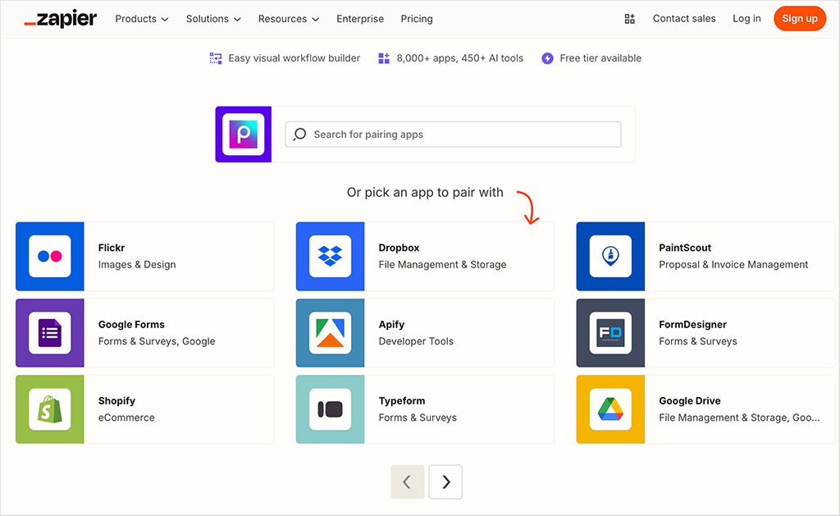Pick Google Drive as pairing app
This screenshot has height=516, width=840.
pyautogui.click(x=610, y=409)
